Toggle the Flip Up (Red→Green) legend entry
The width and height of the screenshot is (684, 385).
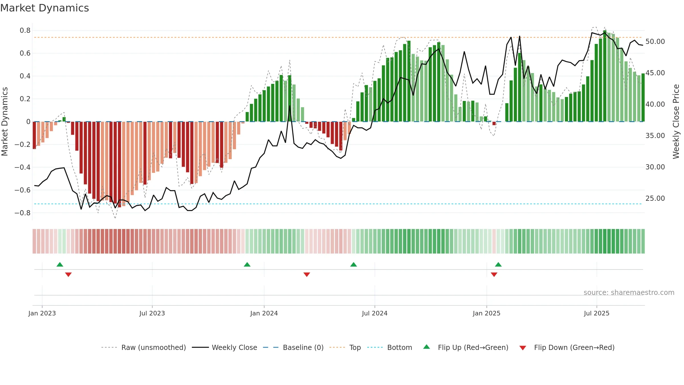pos(466,347)
